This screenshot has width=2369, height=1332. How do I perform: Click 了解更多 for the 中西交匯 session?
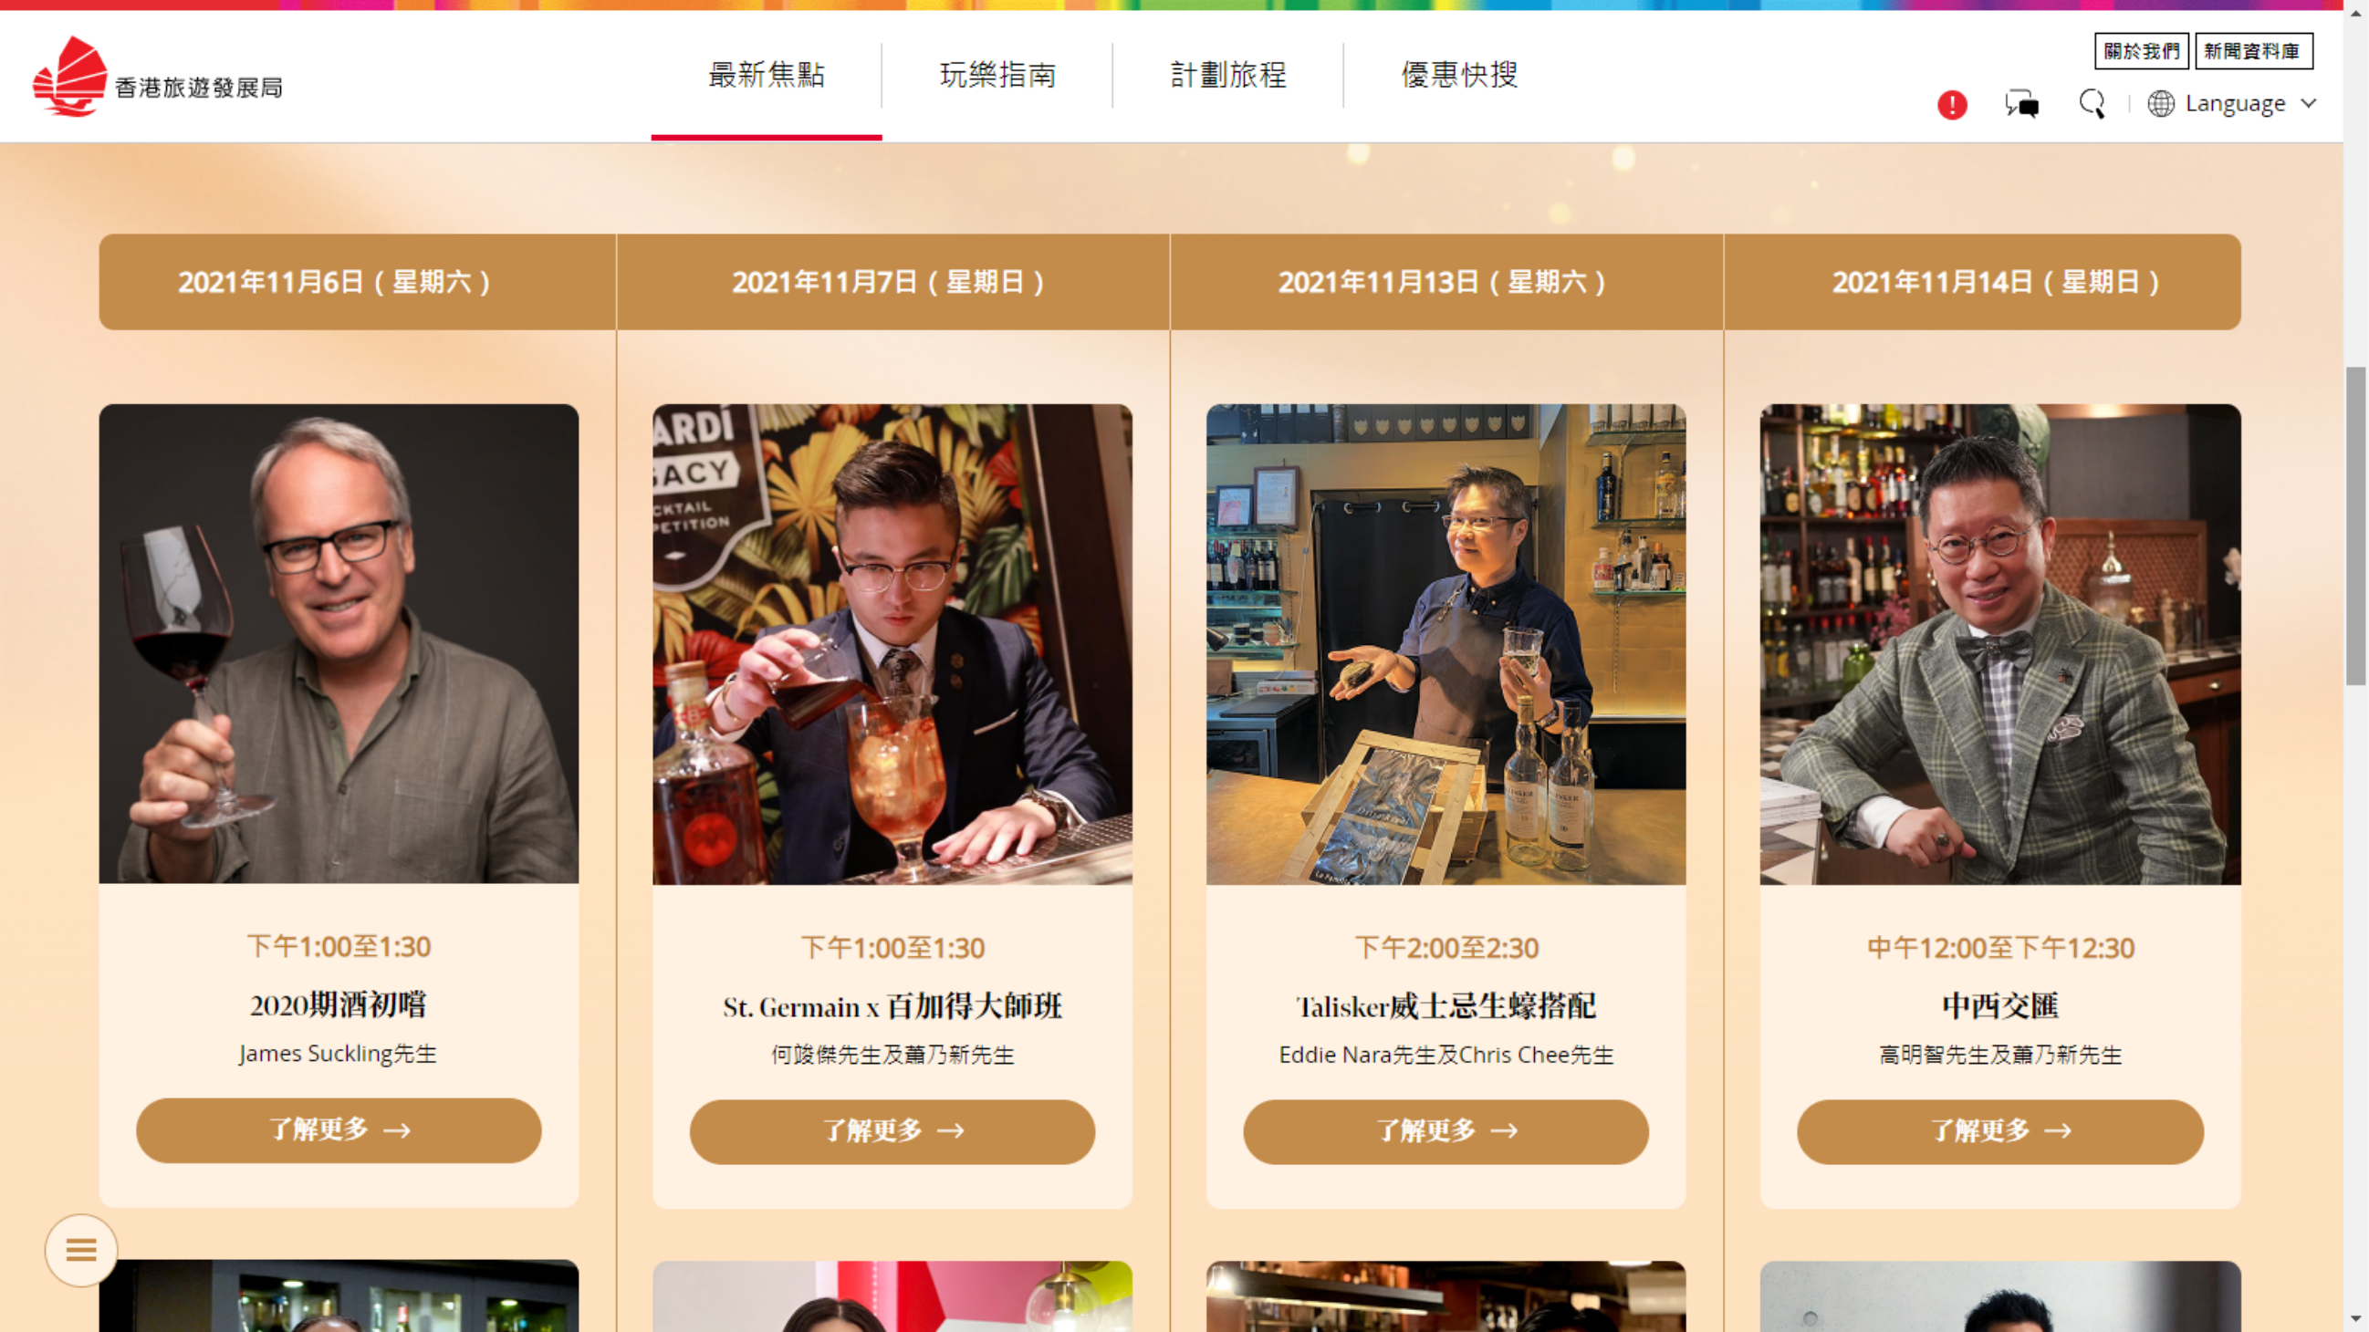(x=1999, y=1131)
